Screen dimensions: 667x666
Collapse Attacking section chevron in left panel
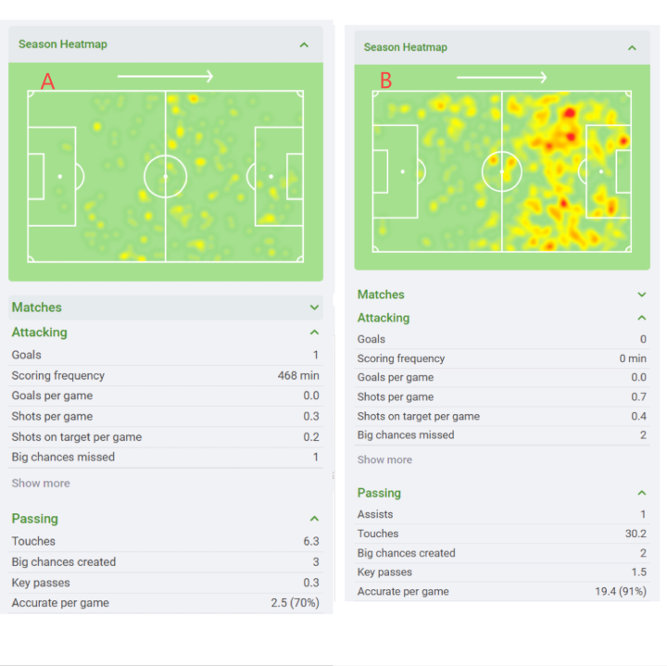315,333
